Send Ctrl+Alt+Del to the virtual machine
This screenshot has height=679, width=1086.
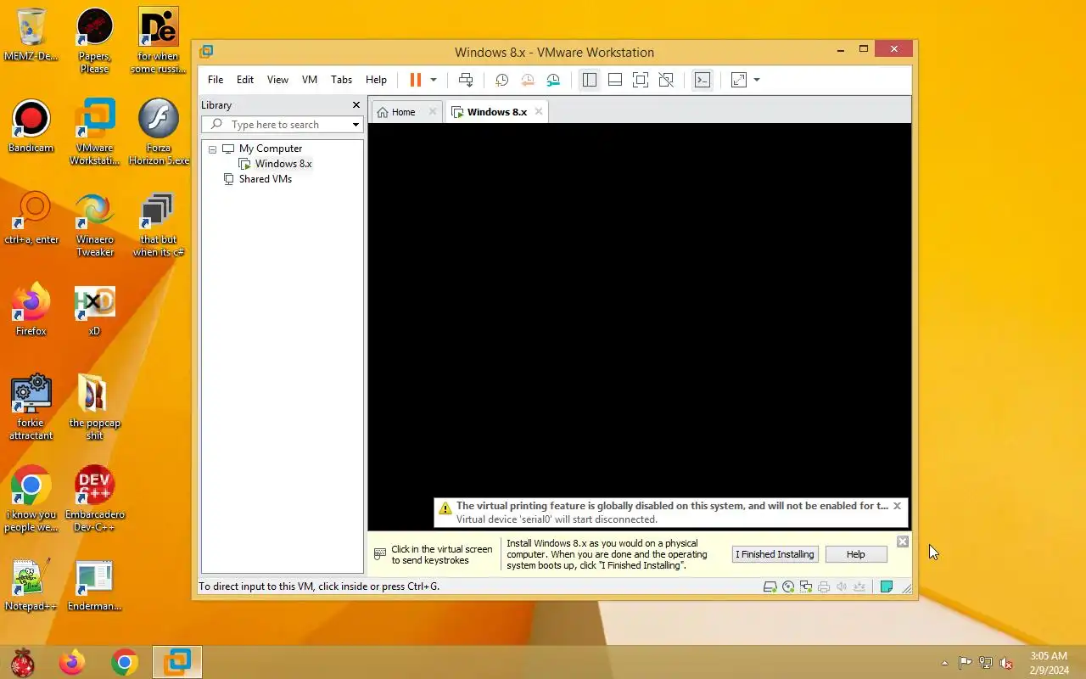(466, 80)
